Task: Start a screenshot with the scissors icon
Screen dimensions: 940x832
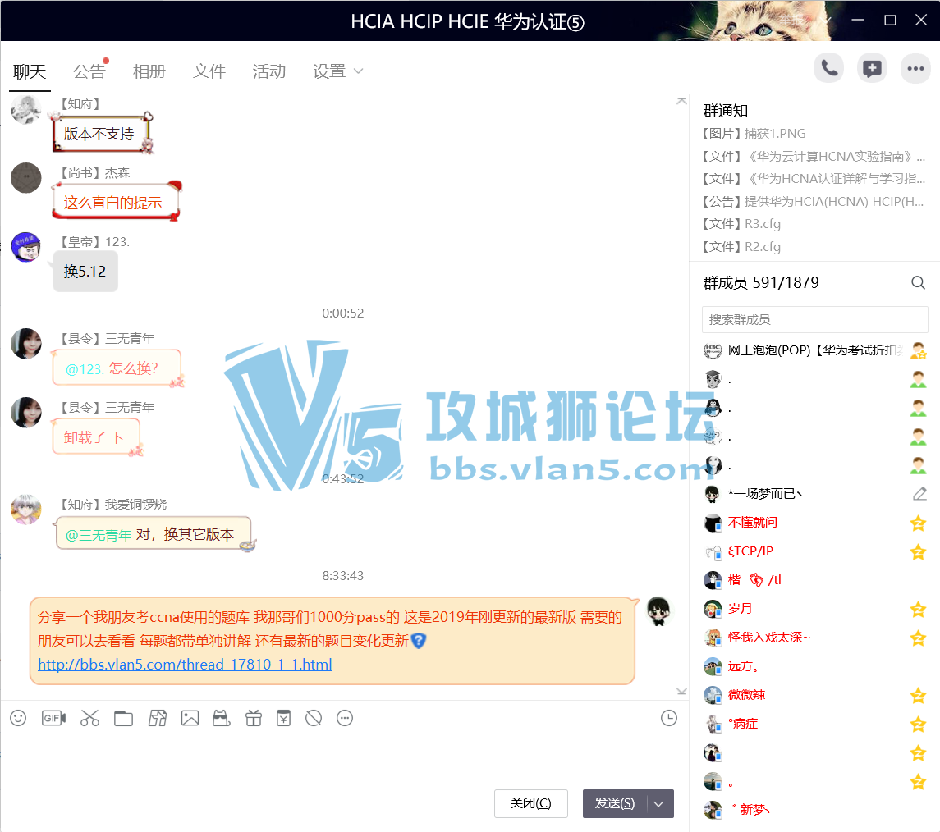Action: (89, 718)
